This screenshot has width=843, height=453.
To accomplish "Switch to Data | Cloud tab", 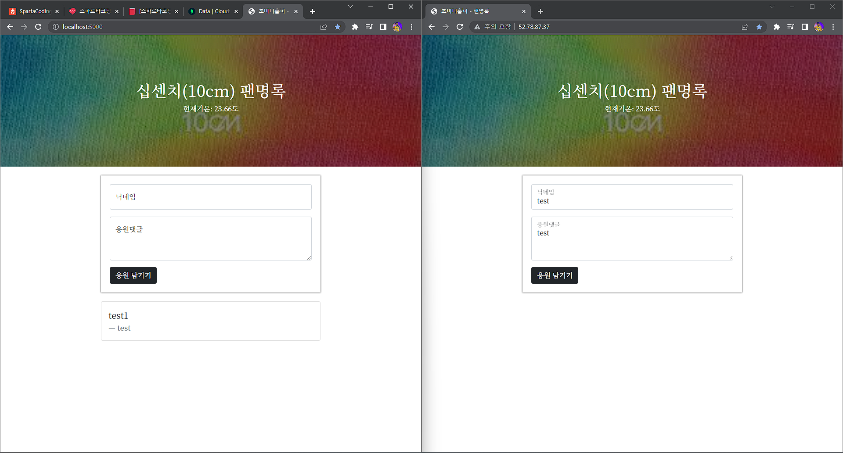I will coord(213,11).
